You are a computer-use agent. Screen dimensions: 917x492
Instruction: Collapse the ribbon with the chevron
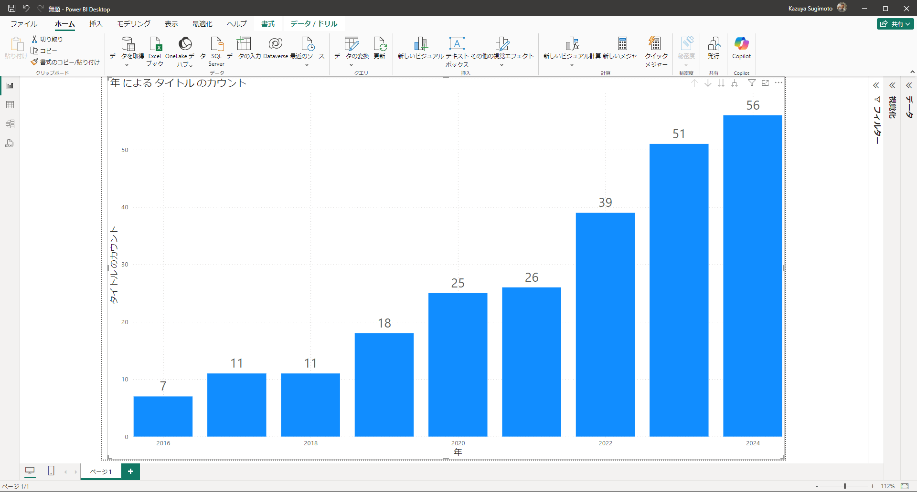tap(912, 72)
